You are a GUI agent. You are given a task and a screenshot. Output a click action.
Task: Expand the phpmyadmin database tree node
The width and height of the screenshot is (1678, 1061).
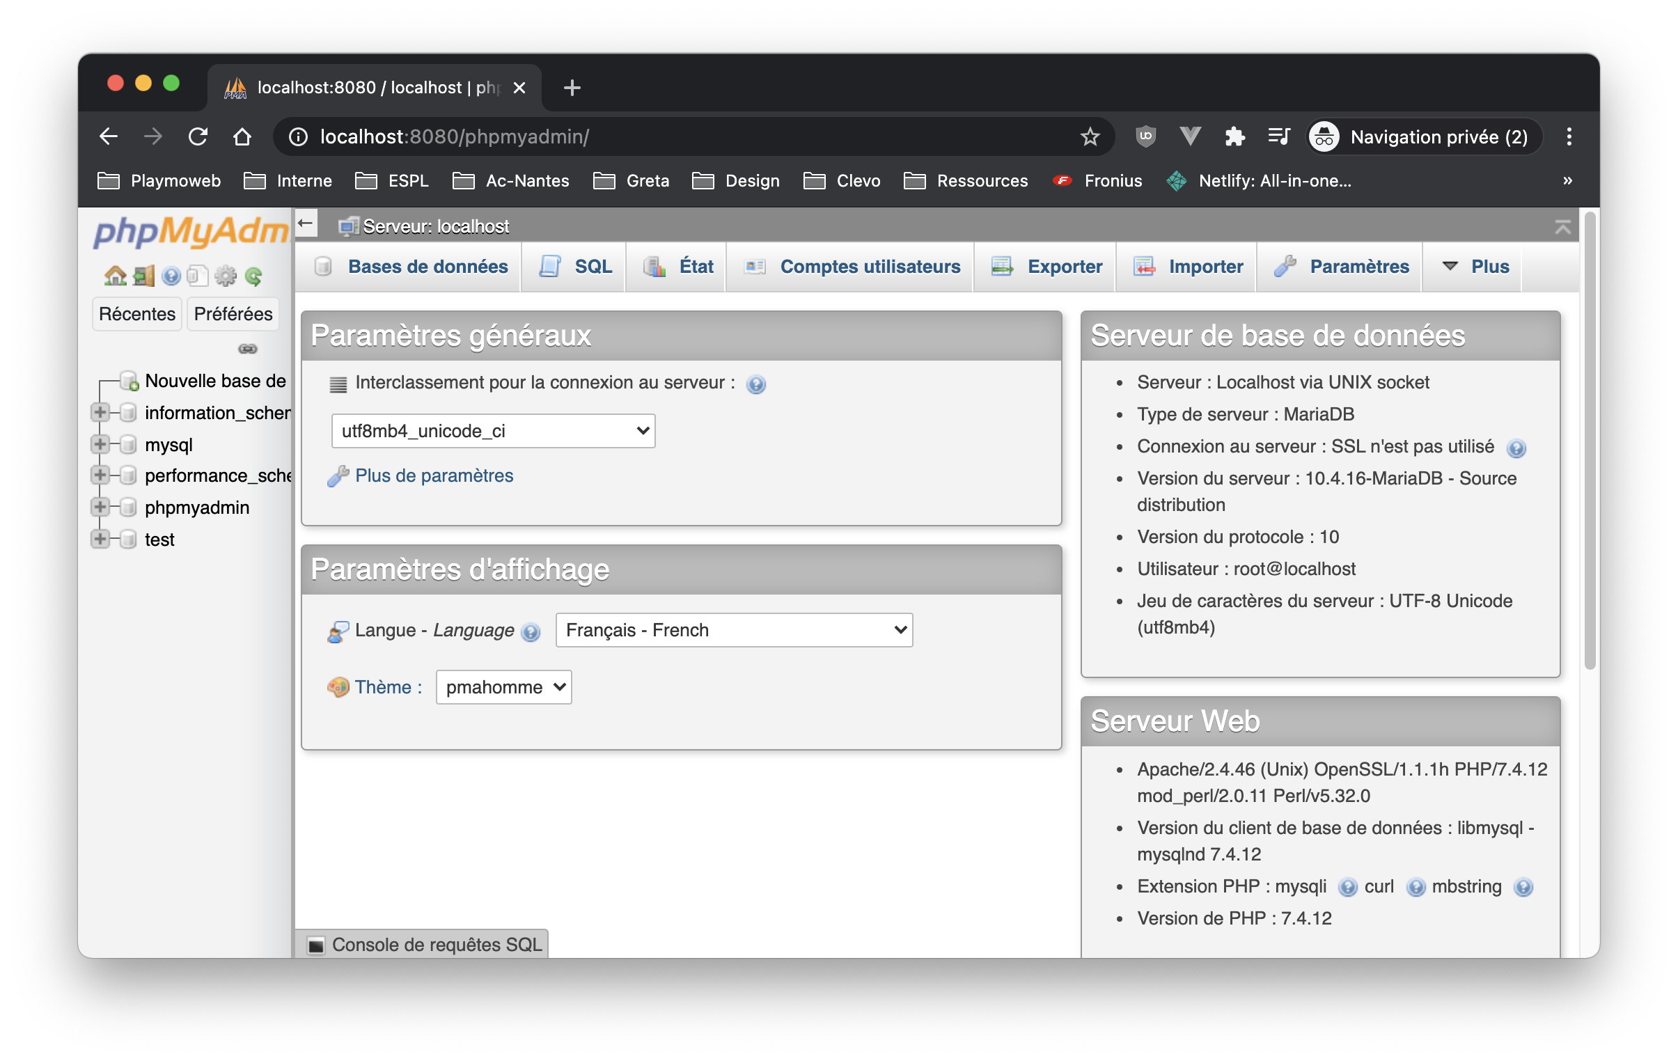(102, 507)
